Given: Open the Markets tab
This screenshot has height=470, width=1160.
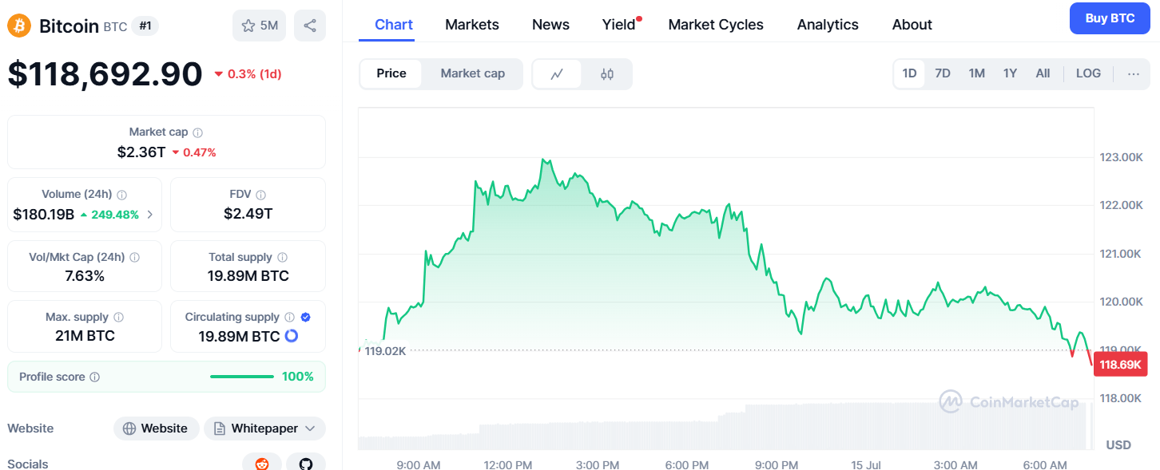Looking at the screenshot, I should point(472,25).
